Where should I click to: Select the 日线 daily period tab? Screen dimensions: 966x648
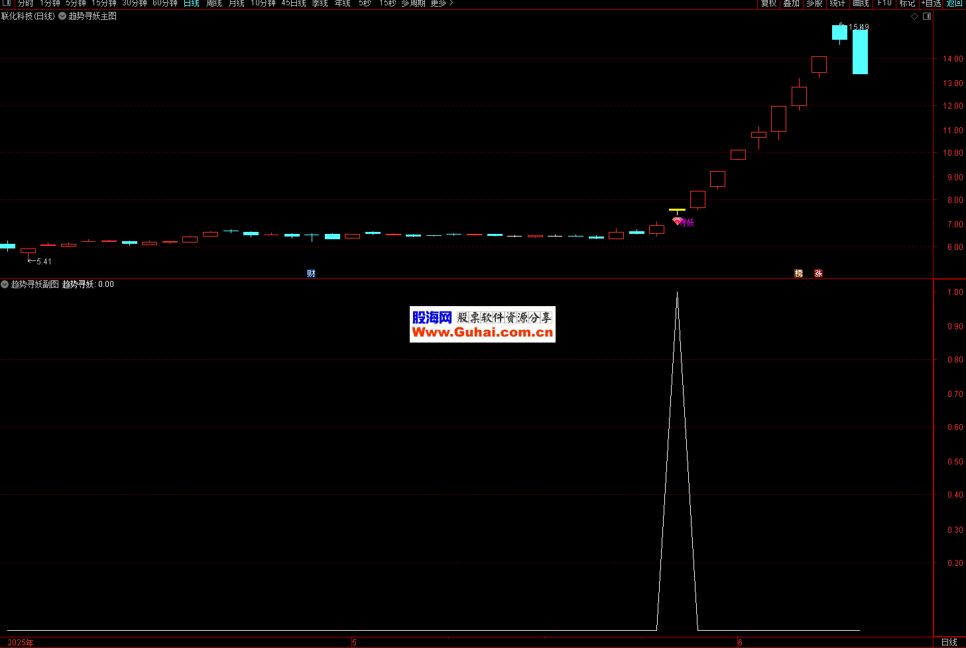click(x=191, y=3)
